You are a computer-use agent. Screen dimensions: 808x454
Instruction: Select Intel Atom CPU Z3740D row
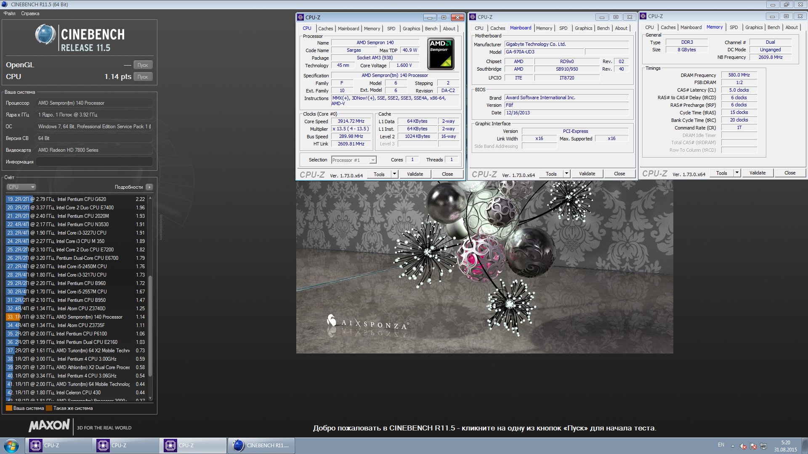coord(76,309)
